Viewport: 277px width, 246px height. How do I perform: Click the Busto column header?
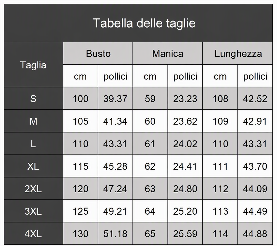coord(98,53)
